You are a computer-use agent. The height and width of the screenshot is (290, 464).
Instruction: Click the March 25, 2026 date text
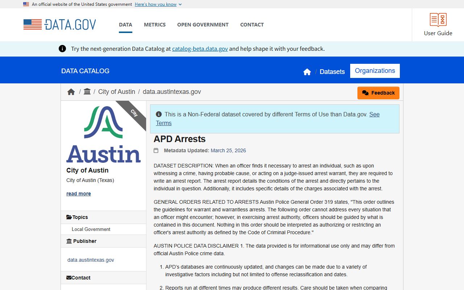click(x=228, y=150)
